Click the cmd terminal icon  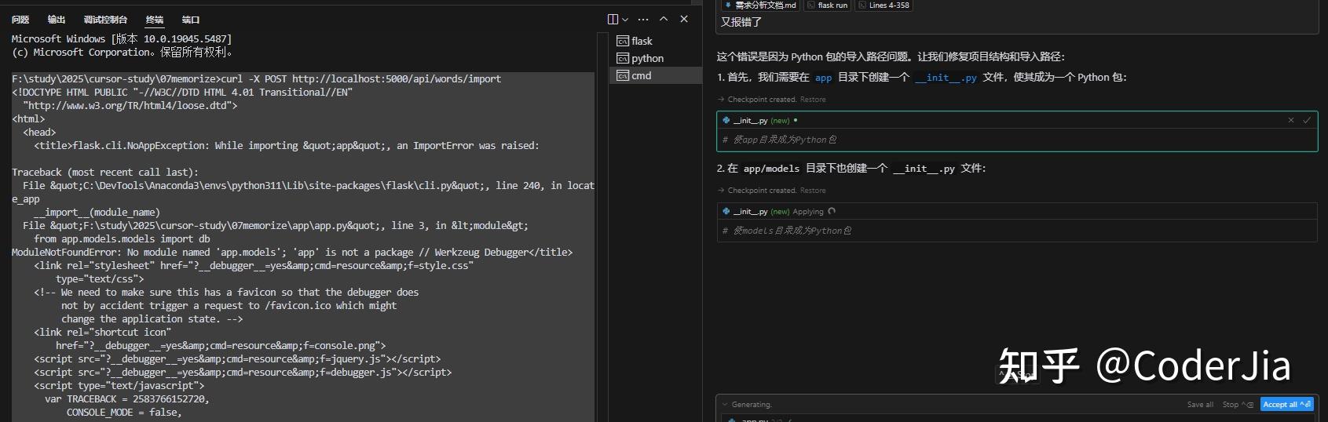pos(623,75)
